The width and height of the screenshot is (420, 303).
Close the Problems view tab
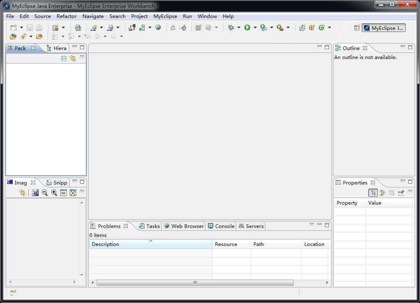(x=126, y=226)
